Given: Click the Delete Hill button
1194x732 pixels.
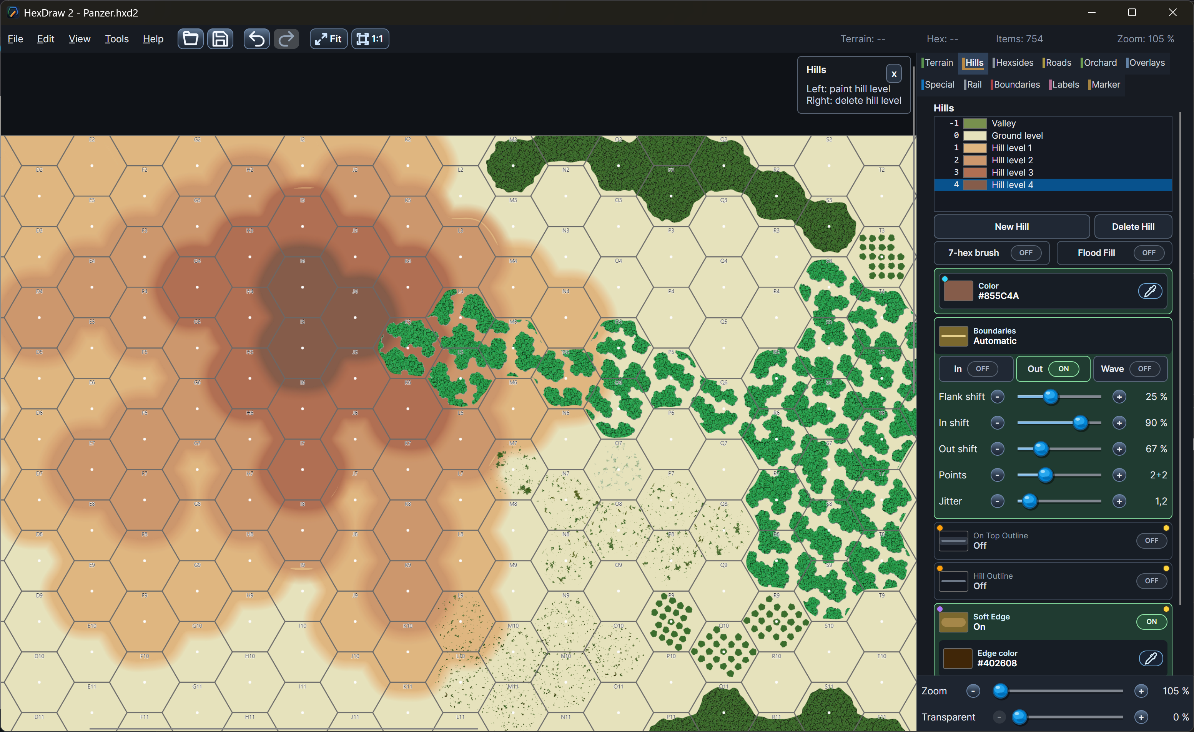Looking at the screenshot, I should (x=1133, y=226).
